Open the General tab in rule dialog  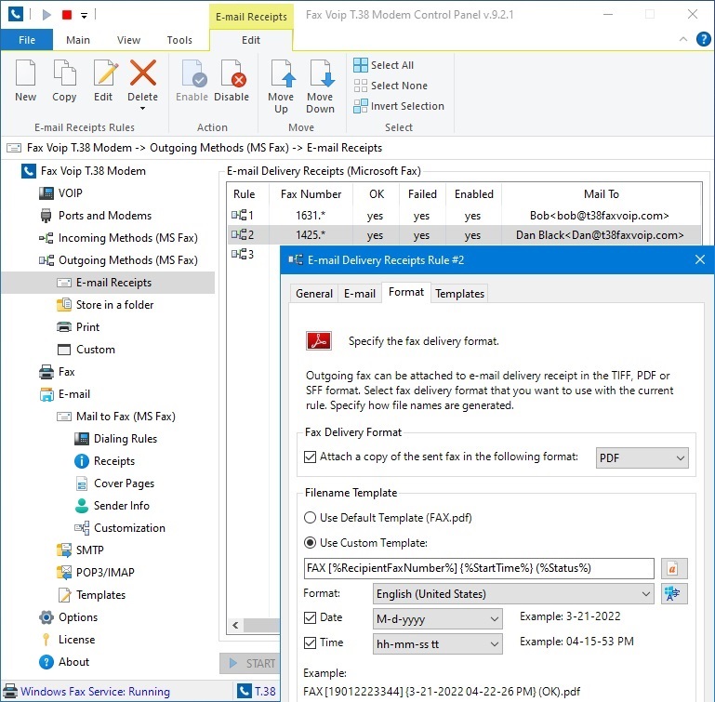click(313, 293)
